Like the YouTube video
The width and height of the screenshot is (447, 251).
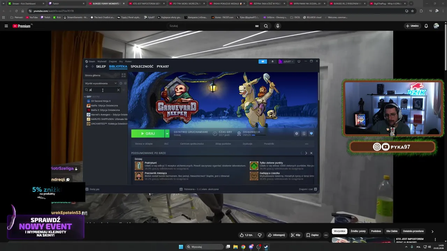(x=246, y=235)
